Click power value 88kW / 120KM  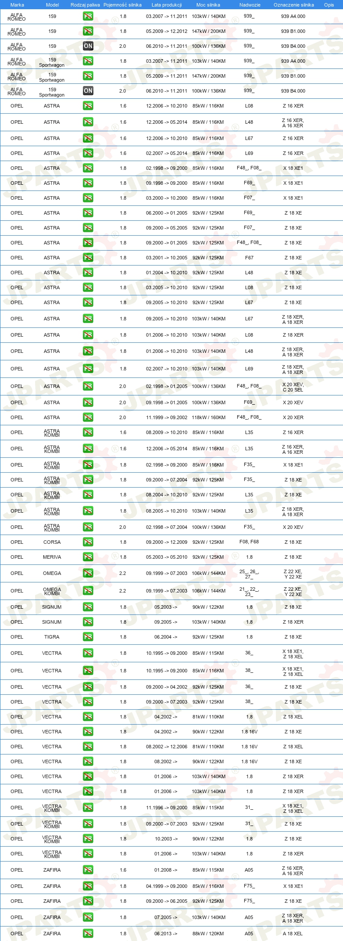pos(208,934)
